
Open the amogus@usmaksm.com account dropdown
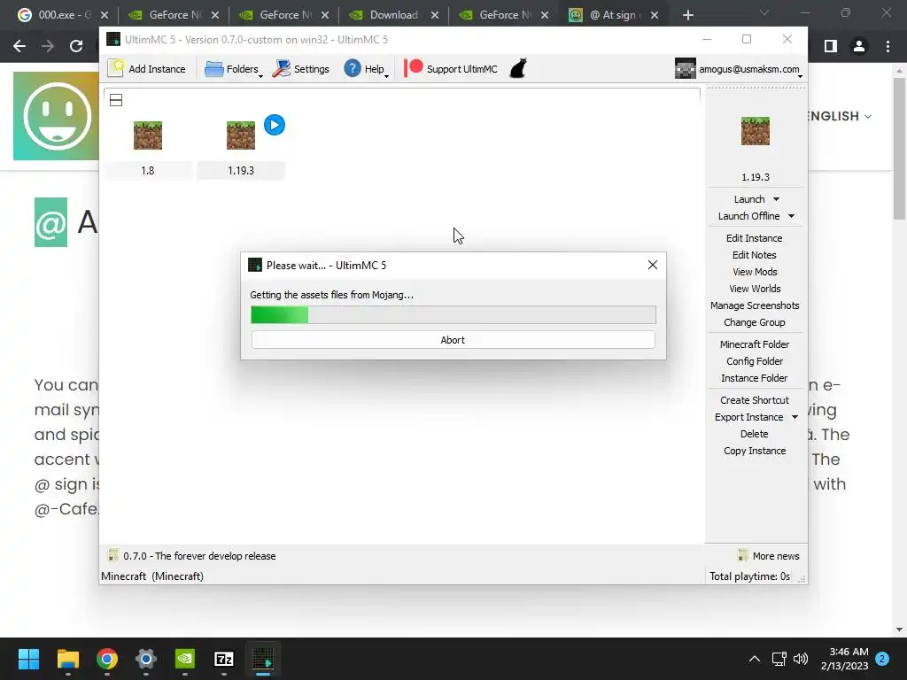coord(739,69)
